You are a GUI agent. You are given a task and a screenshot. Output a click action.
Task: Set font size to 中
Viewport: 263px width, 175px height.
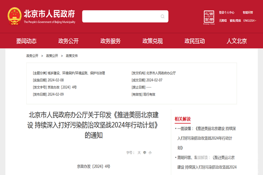click(x=144, y=153)
